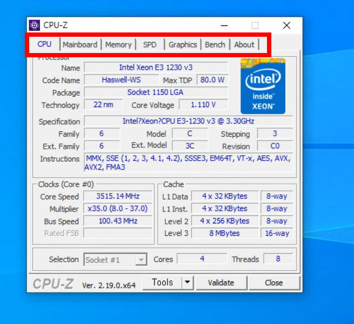Click the L1 Inst. 8-way associativity value

[277, 208]
